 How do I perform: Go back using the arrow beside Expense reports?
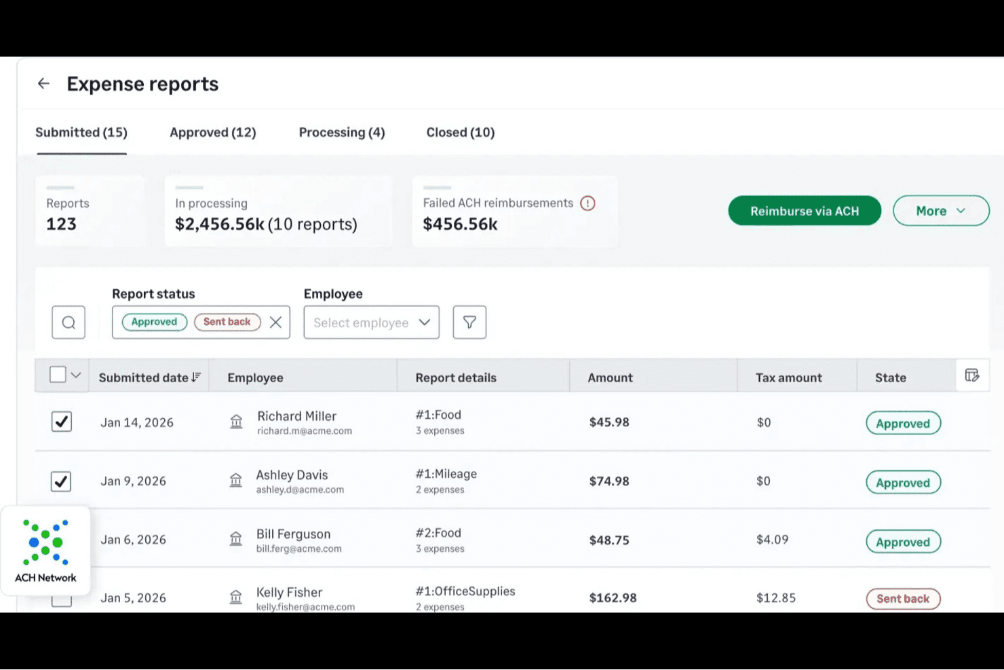pyautogui.click(x=44, y=83)
